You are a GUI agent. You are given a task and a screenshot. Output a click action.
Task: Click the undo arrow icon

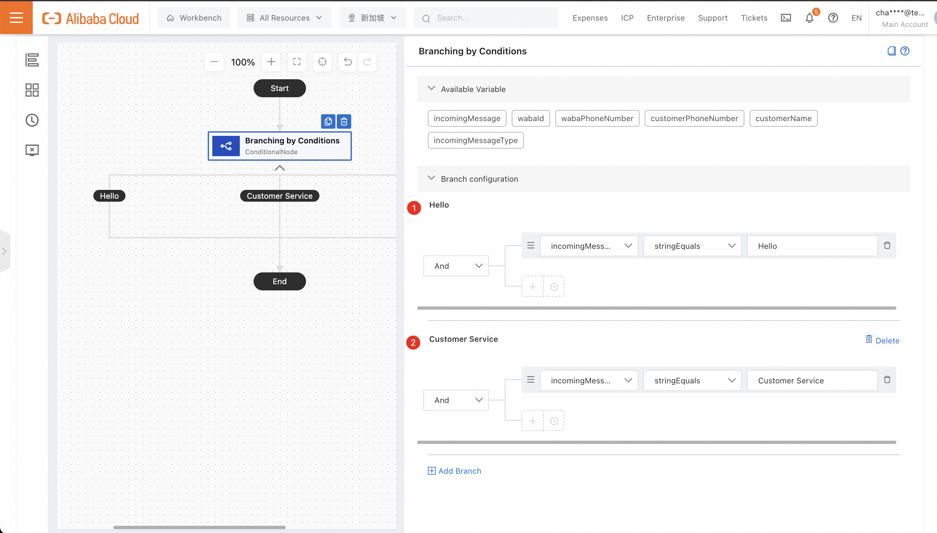[348, 62]
